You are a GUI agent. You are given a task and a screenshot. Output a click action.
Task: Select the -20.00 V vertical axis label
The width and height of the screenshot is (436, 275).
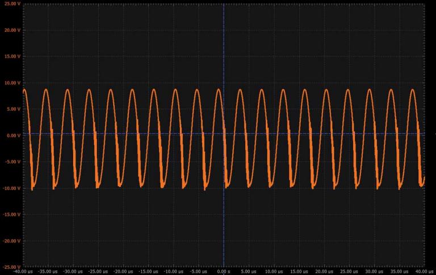11,240
